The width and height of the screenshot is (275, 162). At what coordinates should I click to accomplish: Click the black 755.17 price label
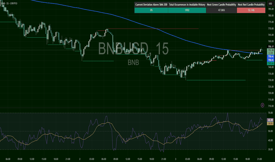coord(271,47)
